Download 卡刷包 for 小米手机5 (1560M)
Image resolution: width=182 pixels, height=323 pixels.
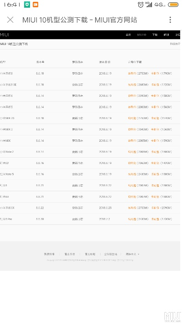(x=155, y=107)
